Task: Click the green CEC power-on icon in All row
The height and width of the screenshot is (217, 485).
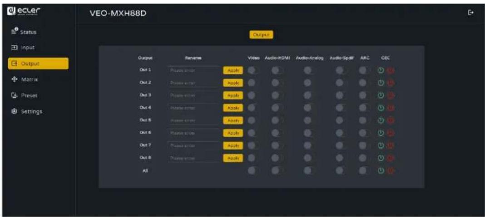Action: [381, 170]
